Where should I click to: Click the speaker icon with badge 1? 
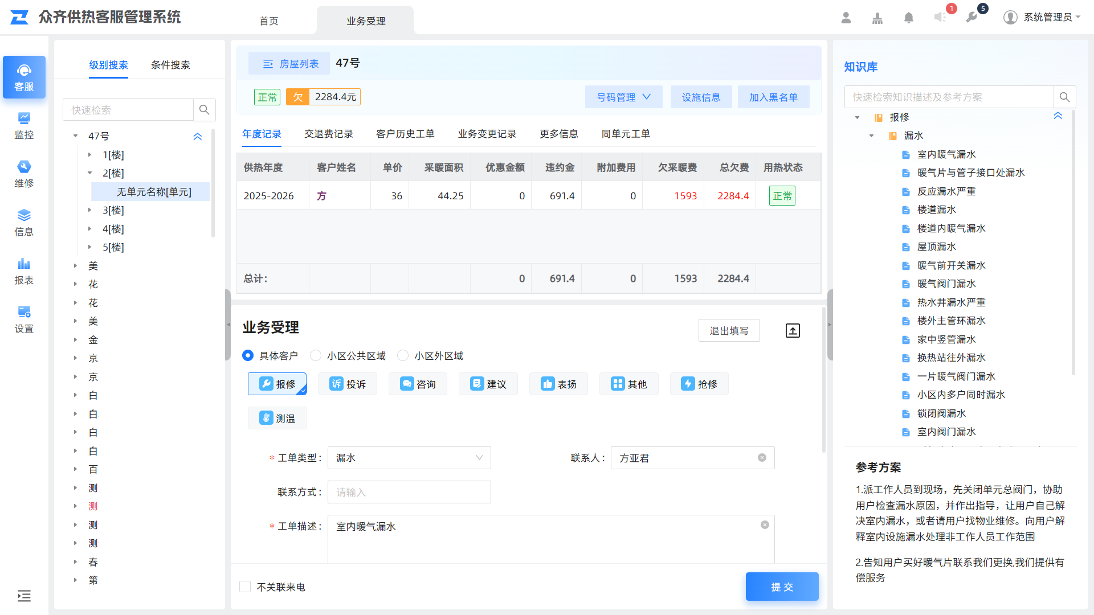point(940,18)
